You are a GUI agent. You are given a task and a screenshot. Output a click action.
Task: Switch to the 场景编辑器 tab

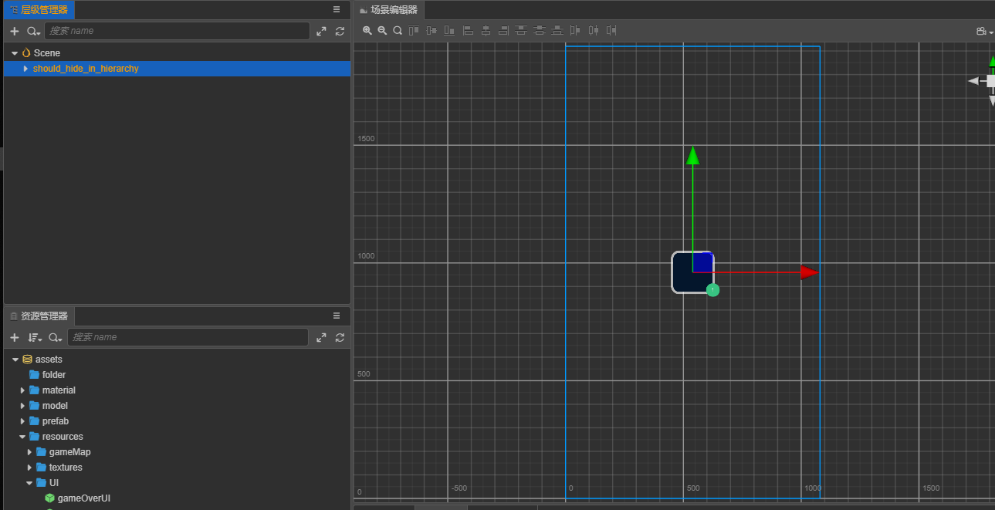389,10
